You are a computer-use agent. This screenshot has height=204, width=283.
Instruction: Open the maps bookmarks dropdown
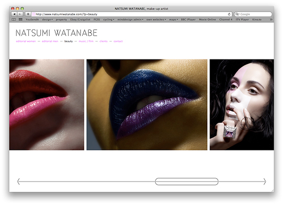pos(174,20)
